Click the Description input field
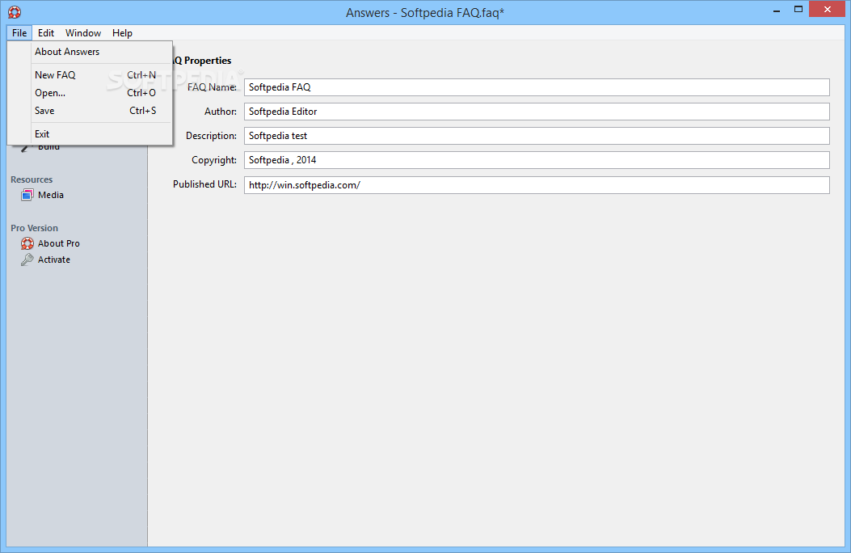 point(537,136)
